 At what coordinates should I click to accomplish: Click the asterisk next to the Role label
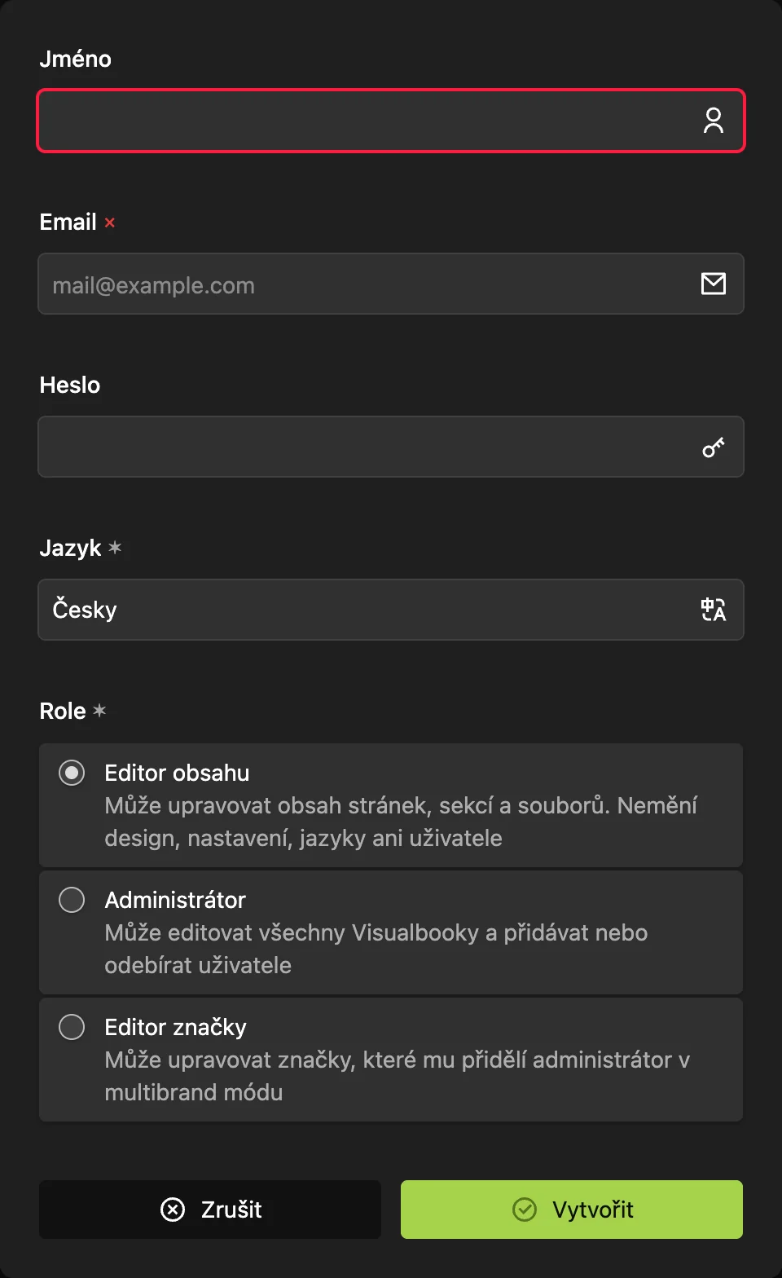pyautogui.click(x=99, y=711)
